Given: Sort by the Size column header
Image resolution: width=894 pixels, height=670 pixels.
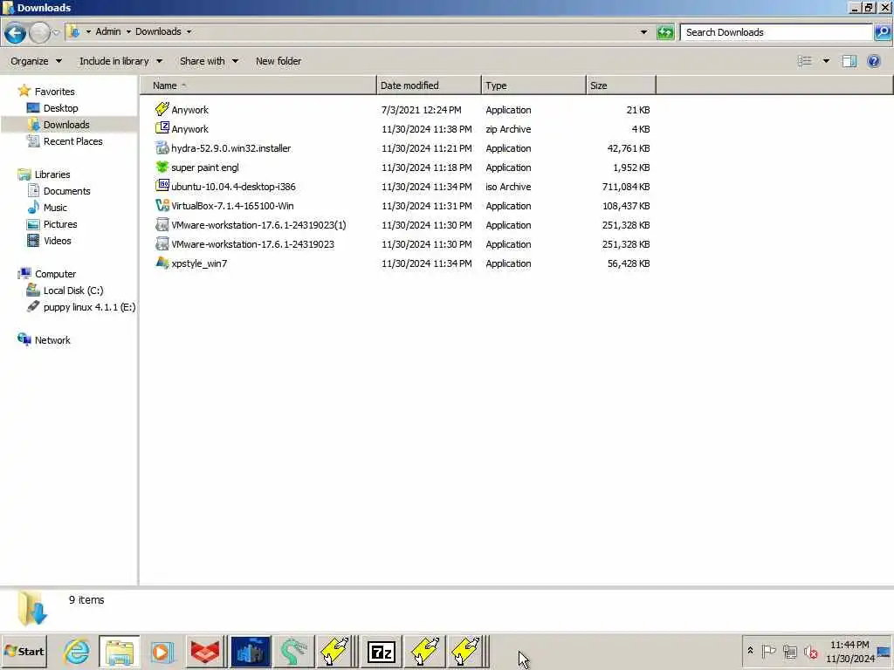Looking at the screenshot, I should tap(621, 85).
